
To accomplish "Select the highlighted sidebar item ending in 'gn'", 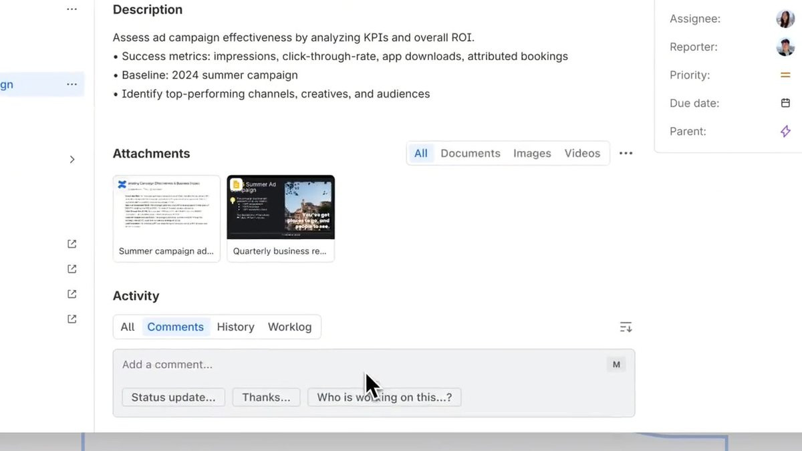I will [x=42, y=84].
